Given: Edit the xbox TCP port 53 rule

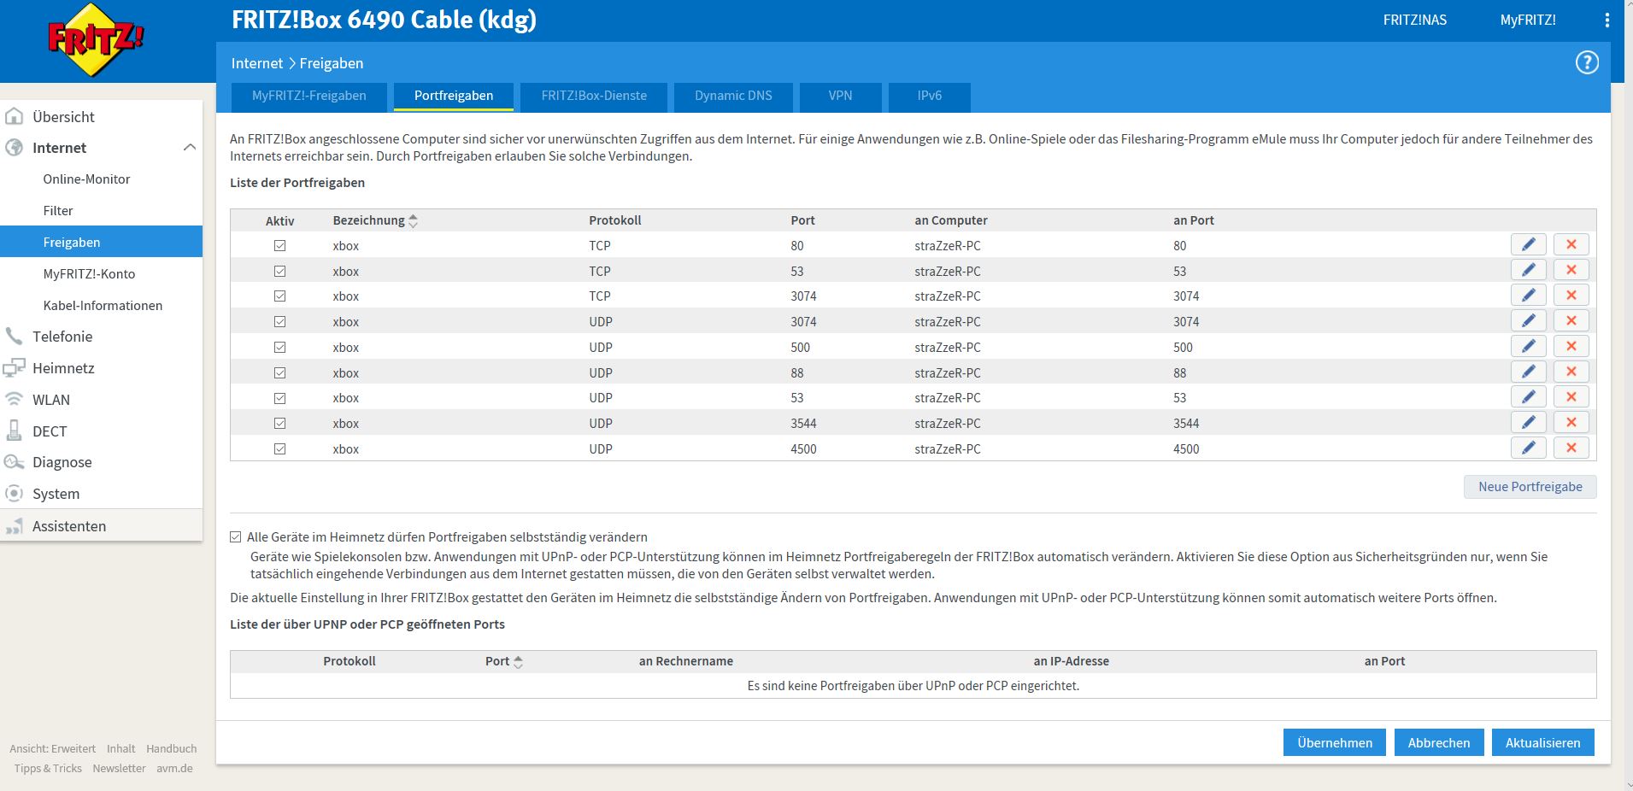Looking at the screenshot, I should click(1529, 270).
